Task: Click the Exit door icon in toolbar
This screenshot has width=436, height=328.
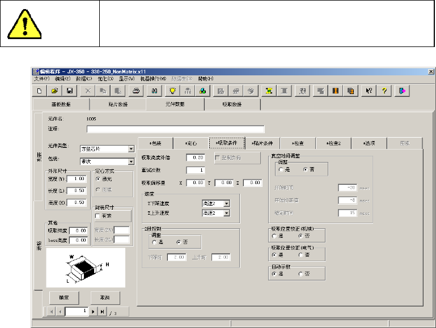Action: pos(403,91)
